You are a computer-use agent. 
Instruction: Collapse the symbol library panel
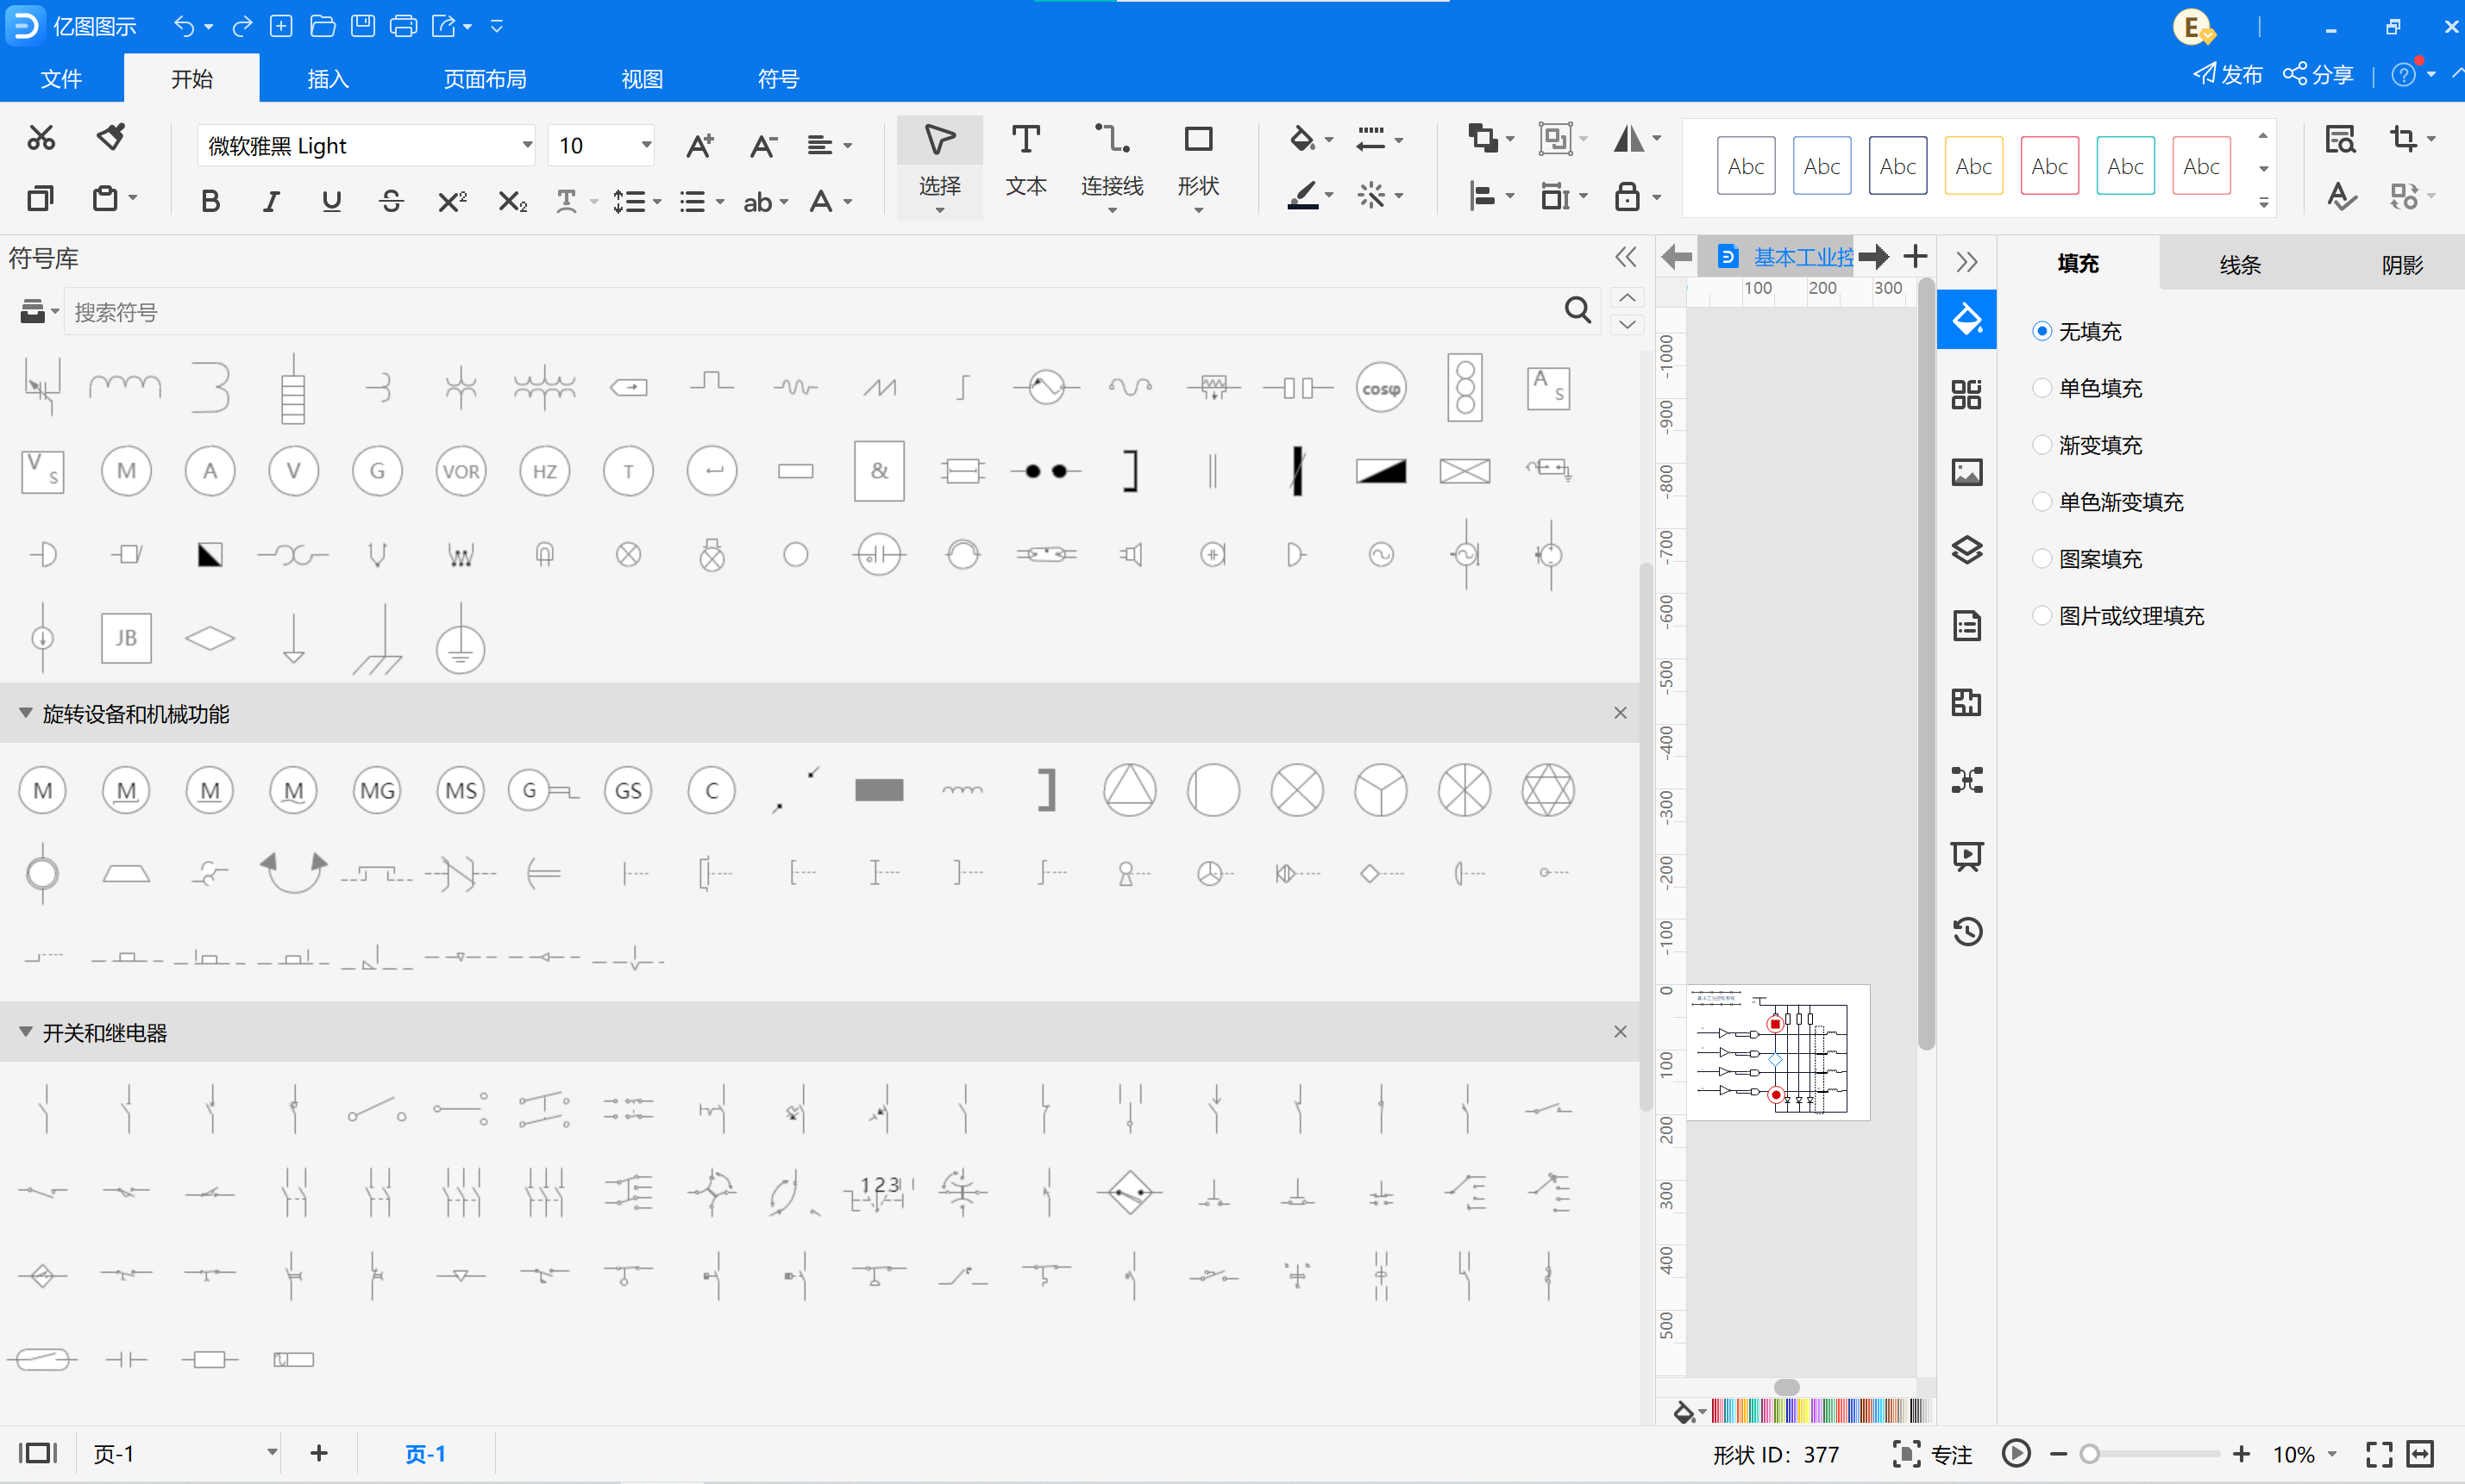1626,257
